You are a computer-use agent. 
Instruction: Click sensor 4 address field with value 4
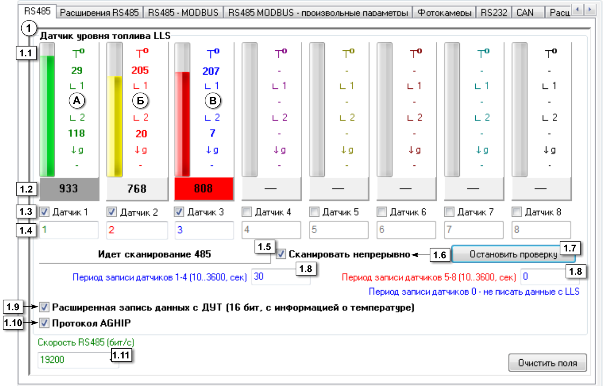(x=271, y=230)
